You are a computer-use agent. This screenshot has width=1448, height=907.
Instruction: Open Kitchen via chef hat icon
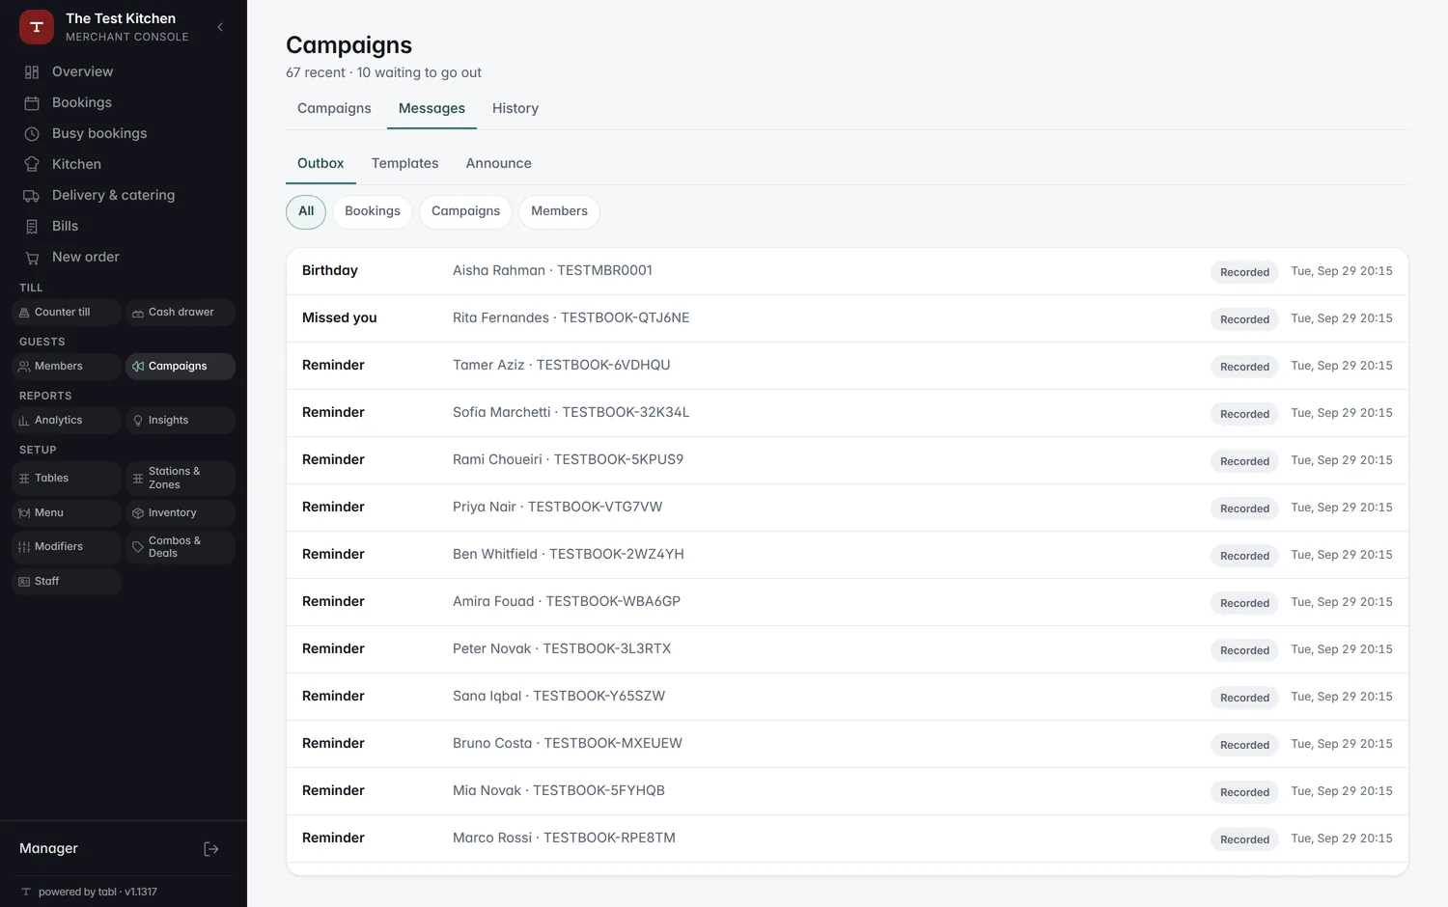tap(32, 165)
